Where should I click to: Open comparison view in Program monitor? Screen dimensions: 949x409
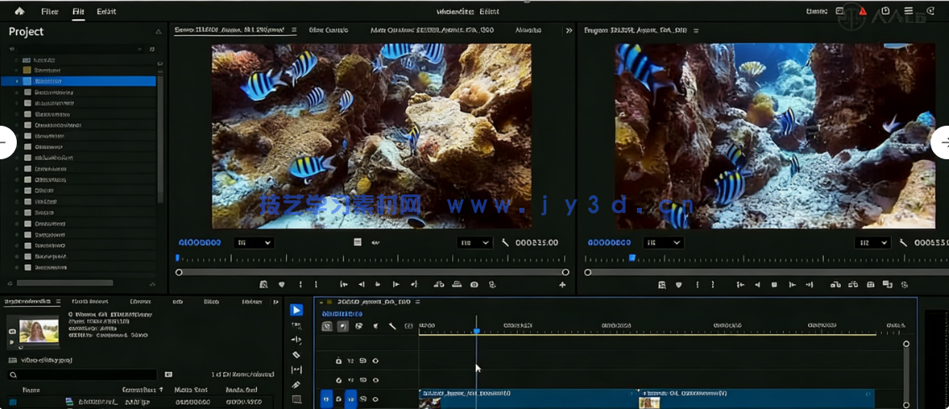tap(888, 285)
